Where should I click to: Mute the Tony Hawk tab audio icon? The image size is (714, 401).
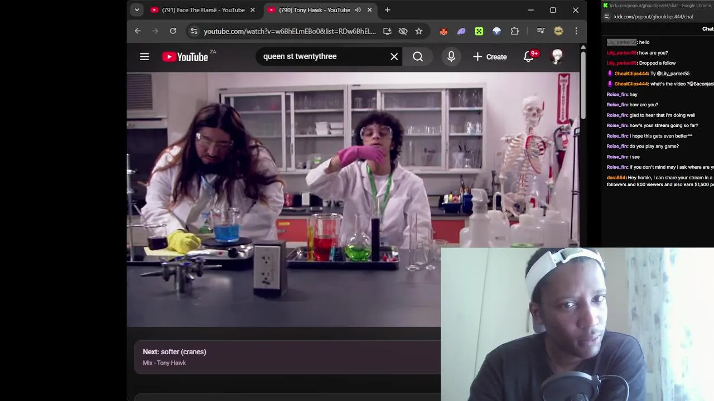click(358, 10)
